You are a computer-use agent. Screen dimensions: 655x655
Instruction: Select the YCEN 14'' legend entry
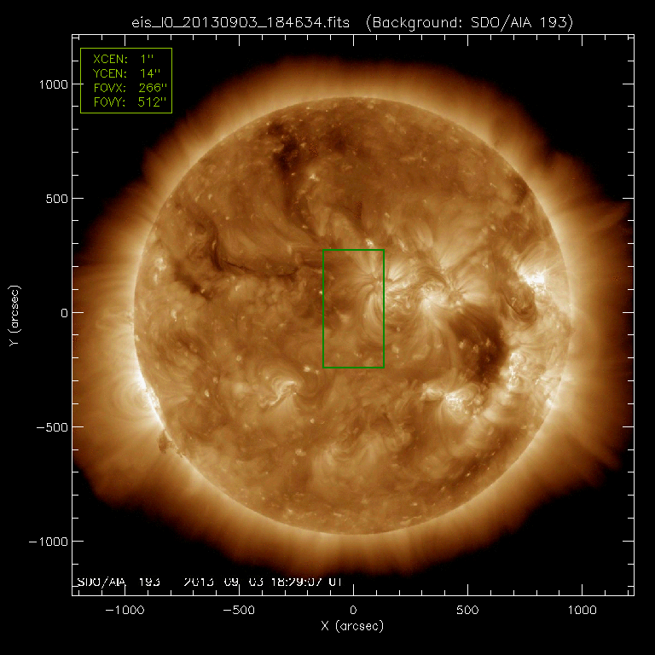pyautogui.click(x=126, y=74)
